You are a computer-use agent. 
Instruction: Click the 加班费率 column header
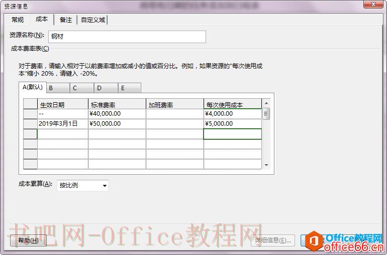point(175,104)
